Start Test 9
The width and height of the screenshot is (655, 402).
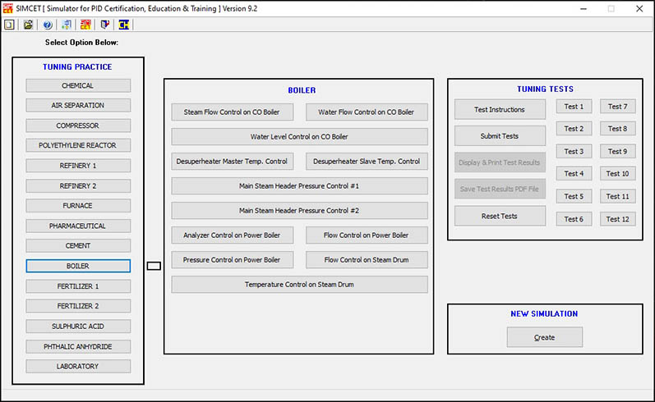(618, 152)
